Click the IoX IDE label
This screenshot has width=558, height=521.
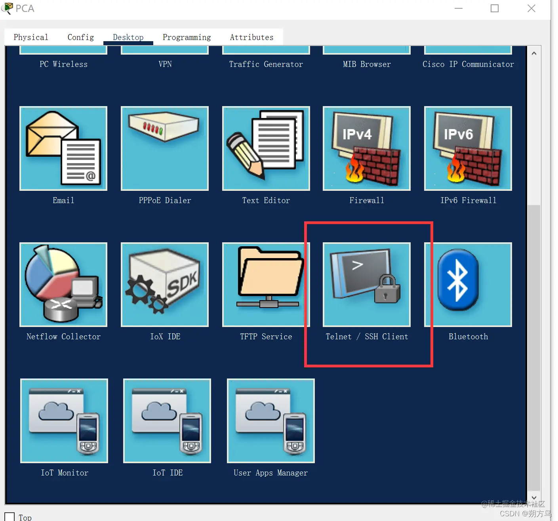(165, 337)
